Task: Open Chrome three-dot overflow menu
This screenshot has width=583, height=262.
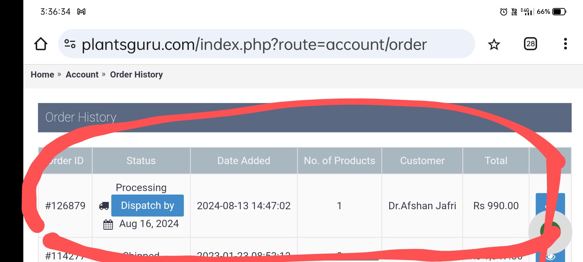Action: (565, 44)
